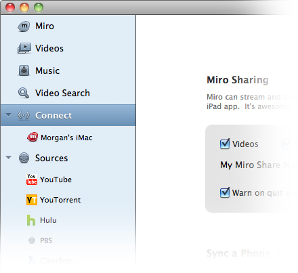
Task: Open the Music speaker icon
Action: (24, 70)
